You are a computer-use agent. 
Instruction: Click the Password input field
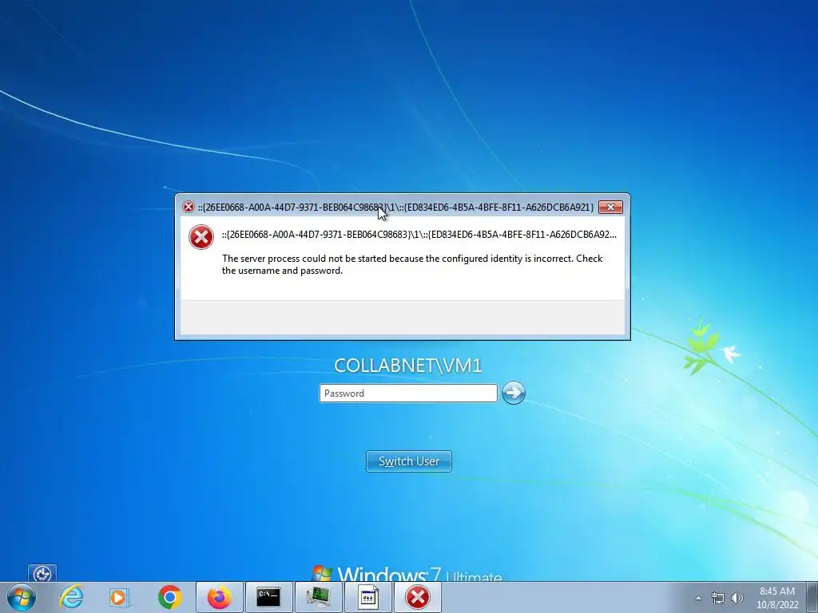click(408, 393)
